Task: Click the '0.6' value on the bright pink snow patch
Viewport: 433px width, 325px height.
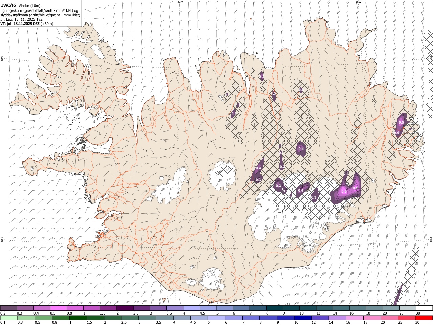Action: [344, 192]
